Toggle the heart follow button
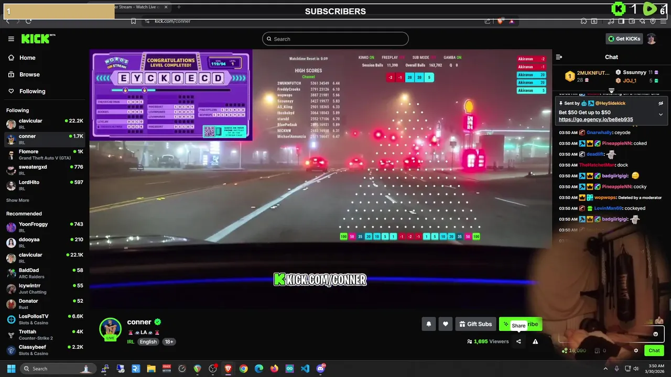The width and height of the screenshot is (671, 377). [x=445, y=324]
